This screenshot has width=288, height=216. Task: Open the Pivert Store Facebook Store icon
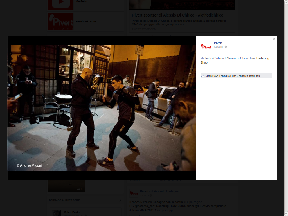coord(61,21)
